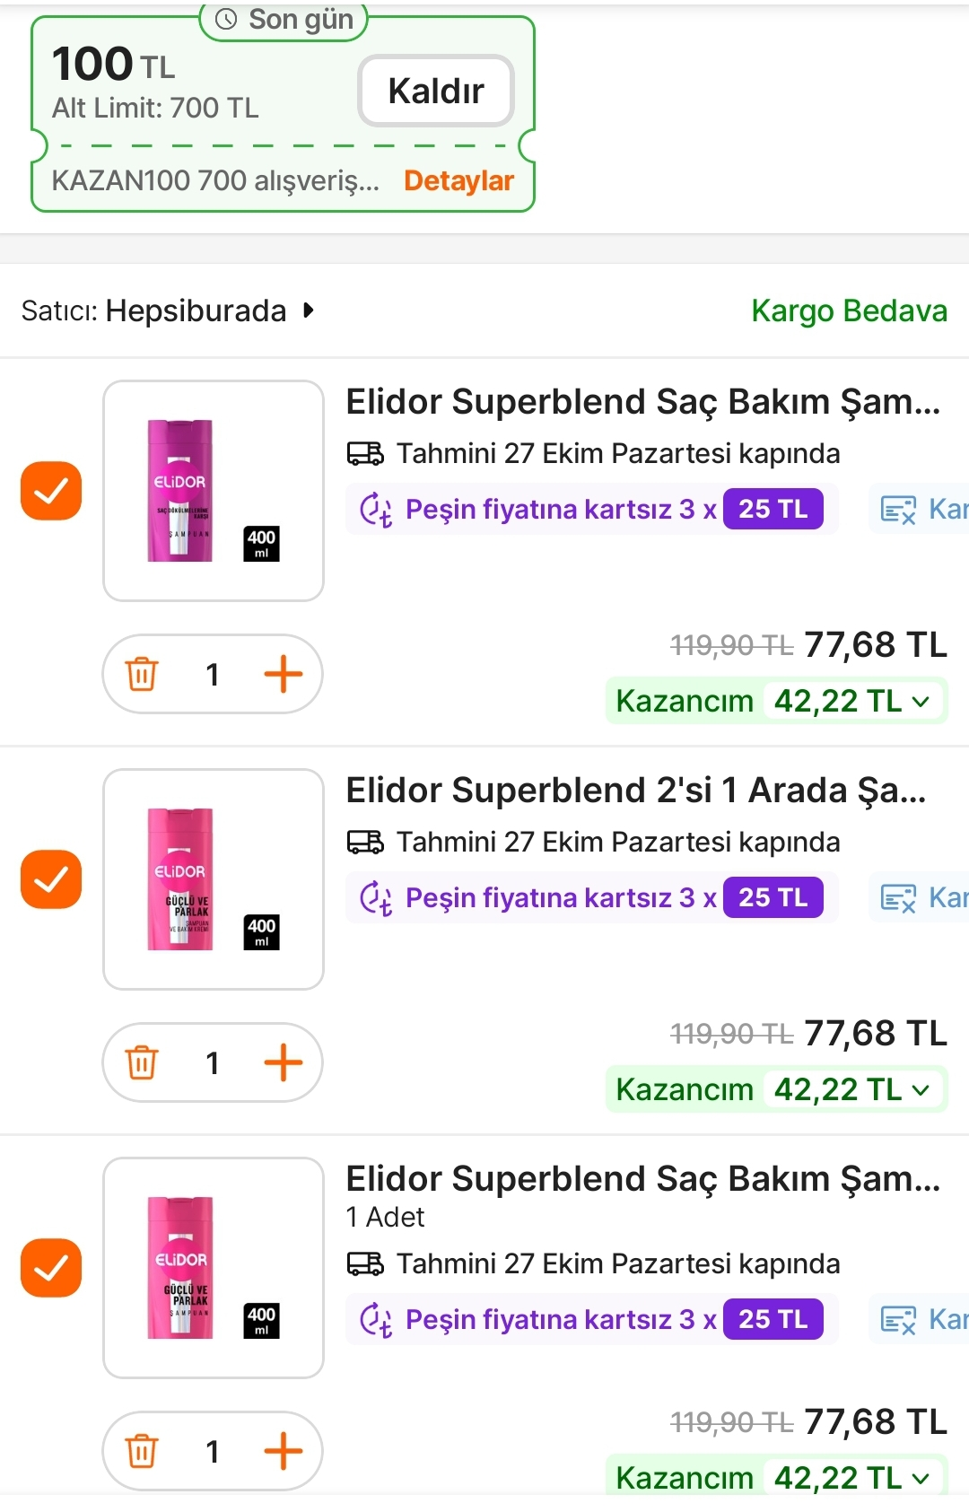Tap the card icon beside second product's installment badge
Image resolution: width=969 pixels, height=1512 pixels.
[898, 898]
